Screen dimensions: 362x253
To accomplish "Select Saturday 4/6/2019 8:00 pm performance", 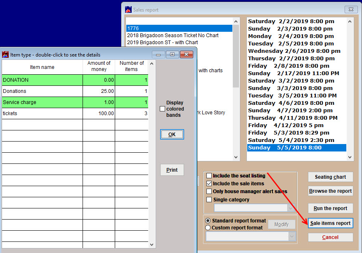I will coord(297,103).
